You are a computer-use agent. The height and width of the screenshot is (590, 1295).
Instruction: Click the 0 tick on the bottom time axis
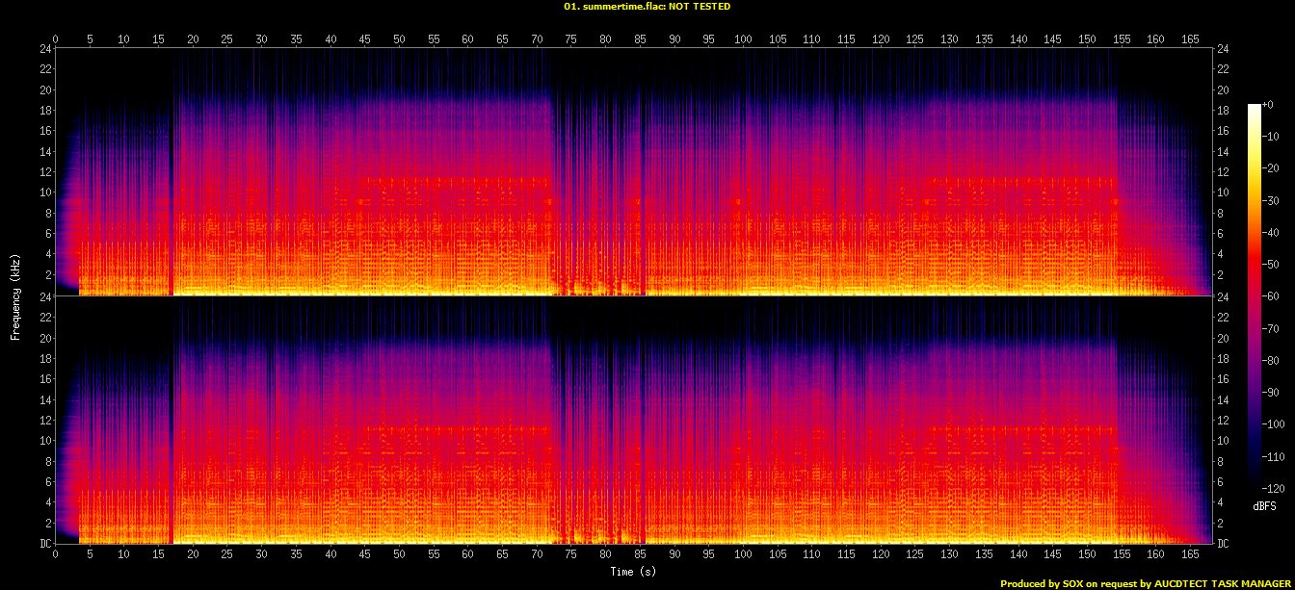pyautogui.click(x=55, y=555)
